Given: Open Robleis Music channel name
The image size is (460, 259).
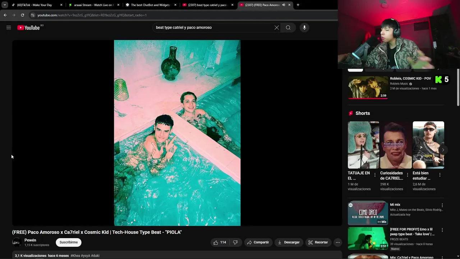Looking at the screenshot, I should click(399, 84).
